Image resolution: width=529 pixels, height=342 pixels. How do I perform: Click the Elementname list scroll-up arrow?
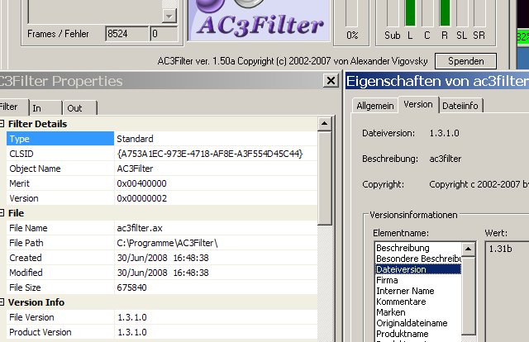(468, 249)
